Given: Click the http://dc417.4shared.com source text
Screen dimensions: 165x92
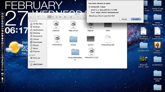Looking at the screenshot, I should (x=107, y=13).
